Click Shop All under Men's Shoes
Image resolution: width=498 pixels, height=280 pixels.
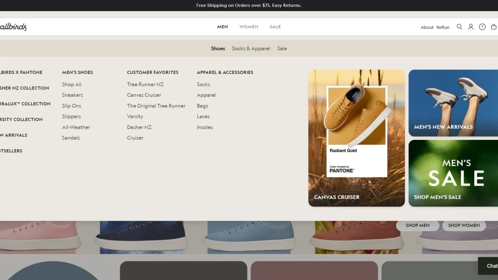pyautogui.click(x=71, y=85)
